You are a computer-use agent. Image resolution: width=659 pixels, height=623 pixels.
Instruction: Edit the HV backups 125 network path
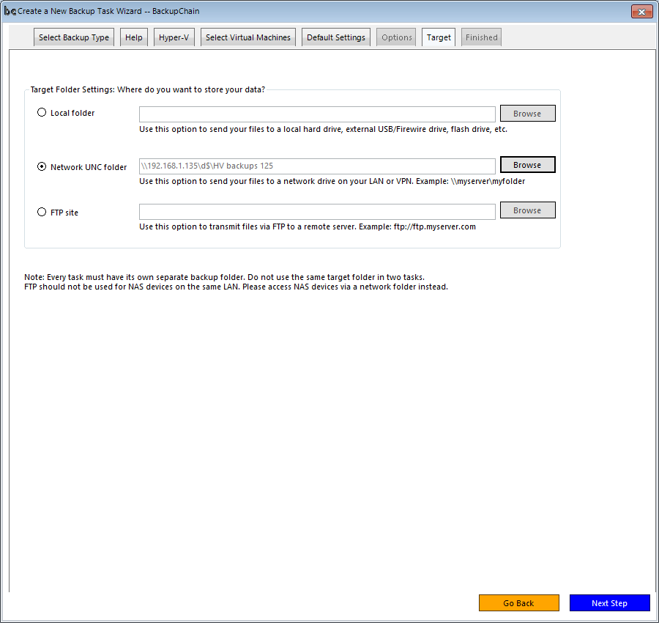click(316, 166)
